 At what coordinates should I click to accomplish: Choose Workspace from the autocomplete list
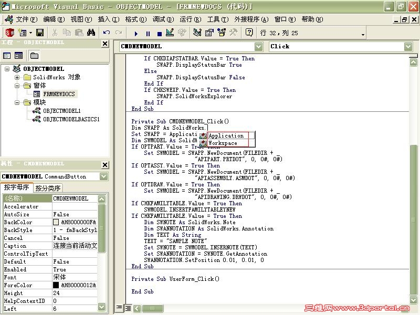tap(223, 143)
